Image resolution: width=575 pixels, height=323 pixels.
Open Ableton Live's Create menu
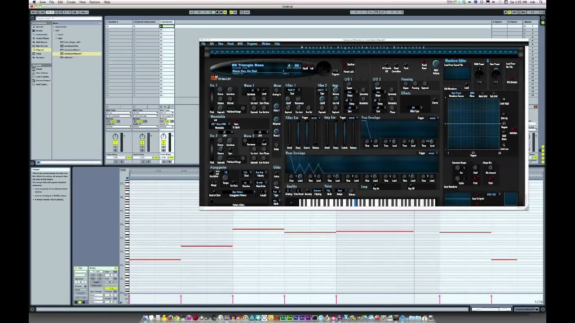[x=71, y=2]
